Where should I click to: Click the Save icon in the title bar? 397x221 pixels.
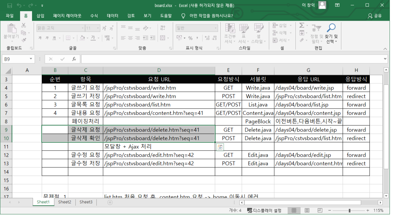point(9,5)
